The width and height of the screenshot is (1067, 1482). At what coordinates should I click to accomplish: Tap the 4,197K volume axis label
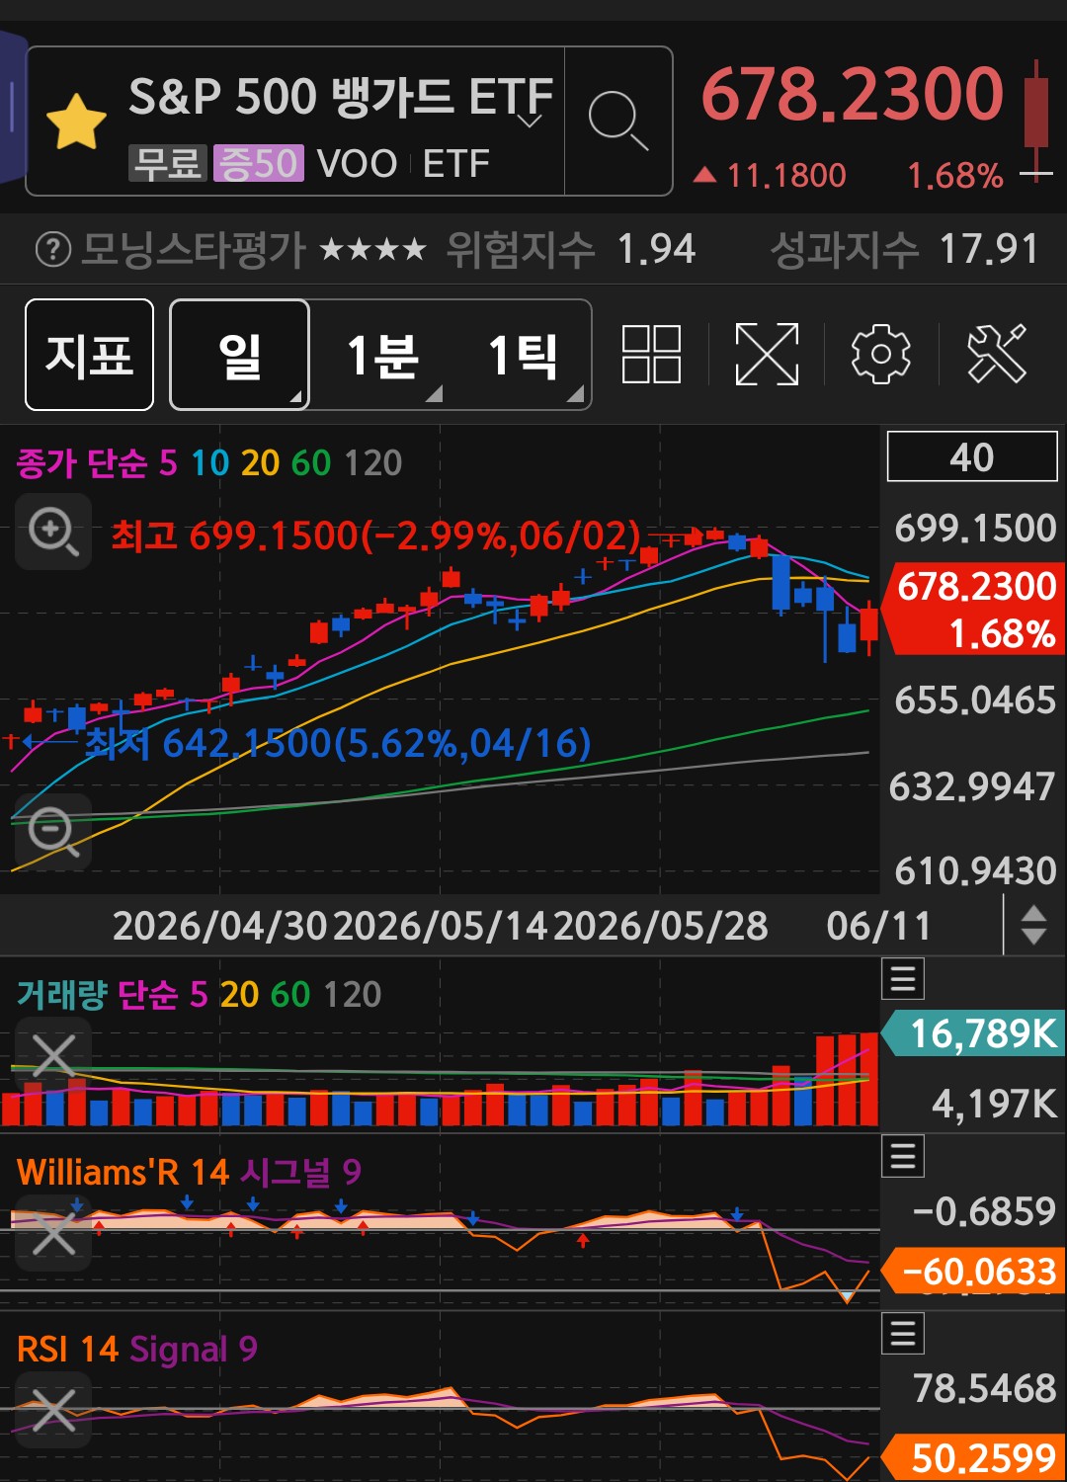coord(994,1104)
